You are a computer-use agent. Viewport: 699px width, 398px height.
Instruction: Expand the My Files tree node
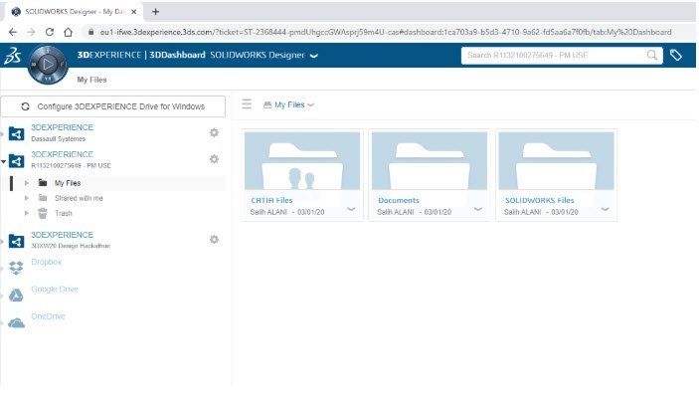tap(26, 183)
